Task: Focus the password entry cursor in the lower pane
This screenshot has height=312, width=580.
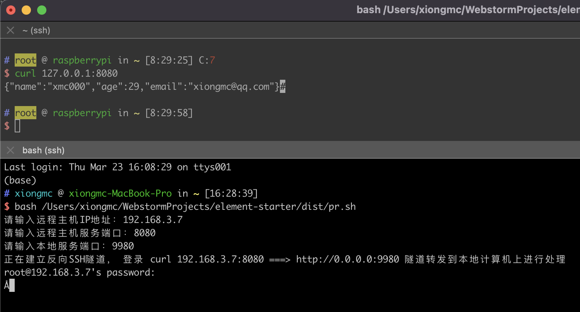Action: point(12,286)
